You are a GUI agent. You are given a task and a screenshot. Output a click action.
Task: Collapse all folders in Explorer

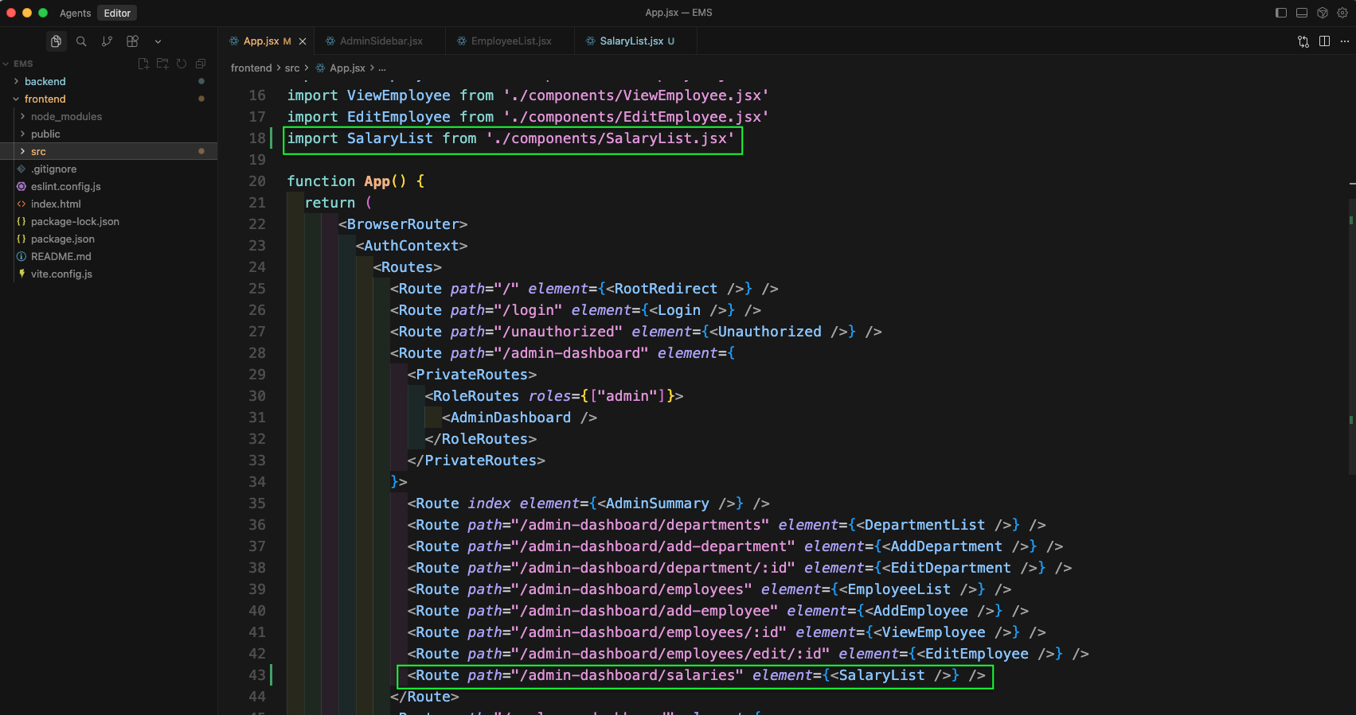pyautogui.click(x=201, y=64)
